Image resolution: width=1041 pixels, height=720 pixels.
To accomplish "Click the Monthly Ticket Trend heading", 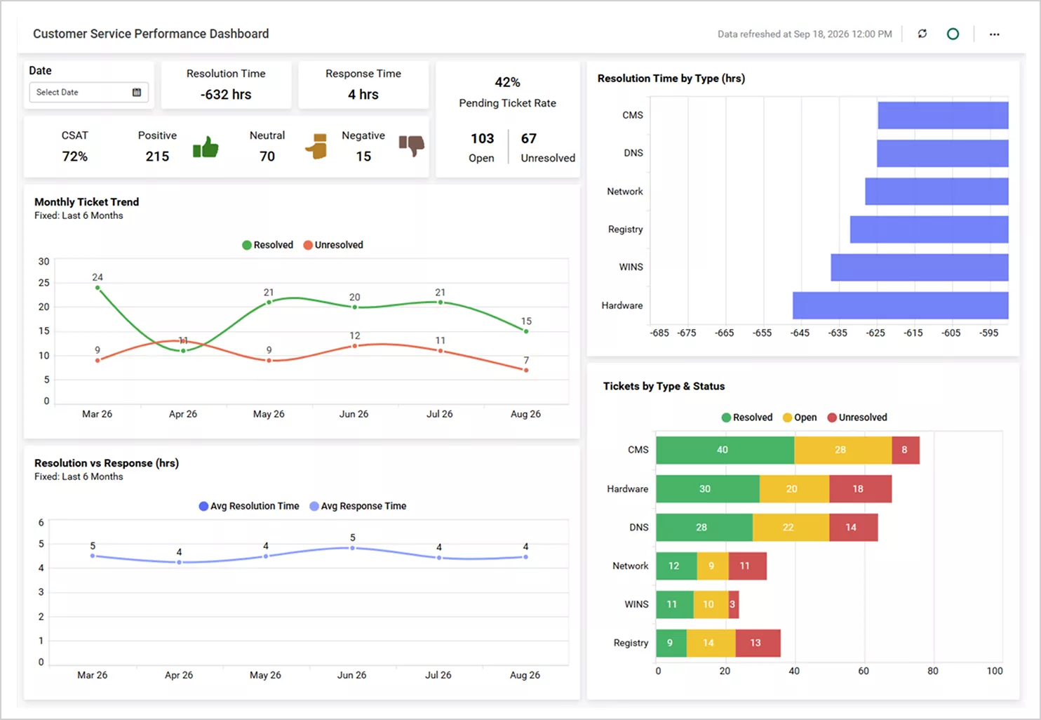I will [x=87, y=202].
